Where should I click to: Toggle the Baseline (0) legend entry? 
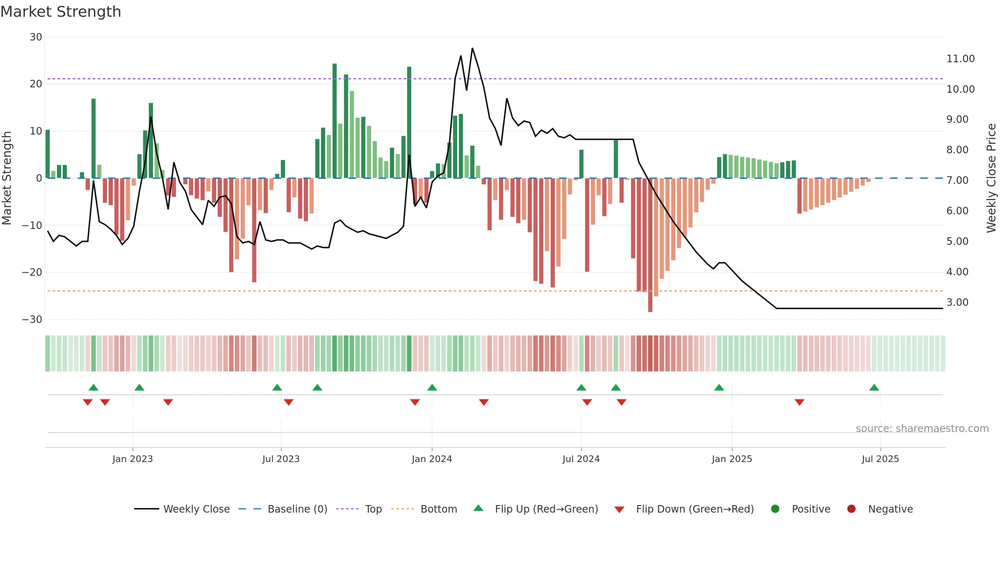click(283, 509)
